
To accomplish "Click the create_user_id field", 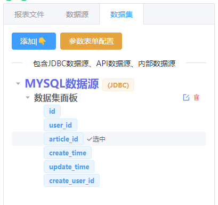I will 71,180.
